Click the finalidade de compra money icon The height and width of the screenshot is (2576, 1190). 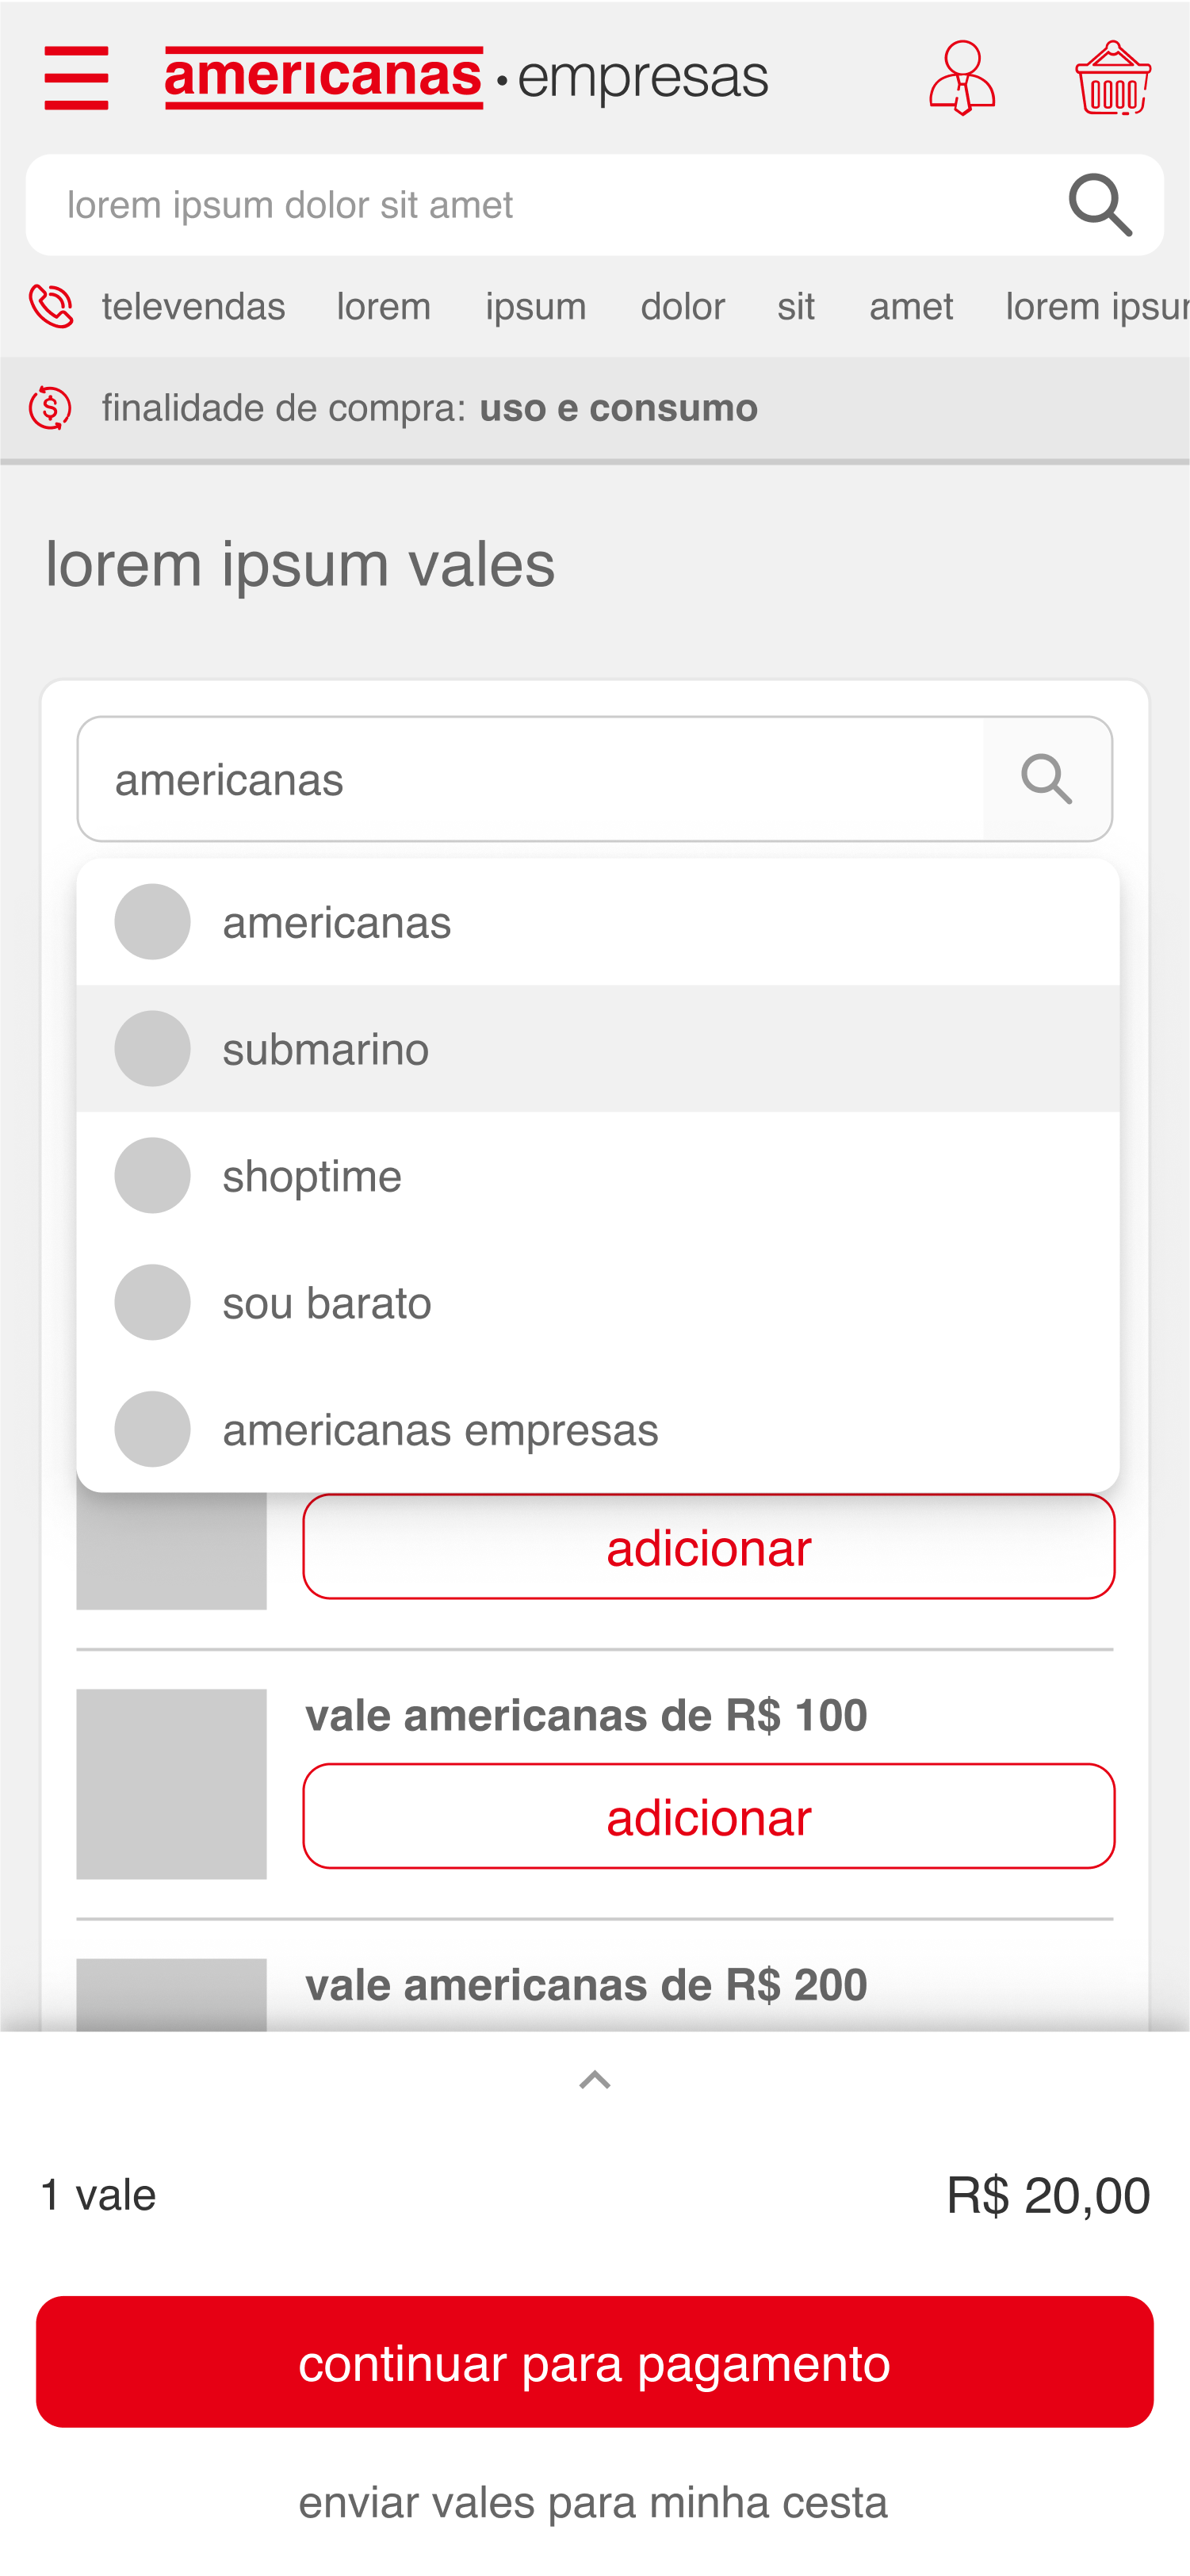click(x=50, y=408)
